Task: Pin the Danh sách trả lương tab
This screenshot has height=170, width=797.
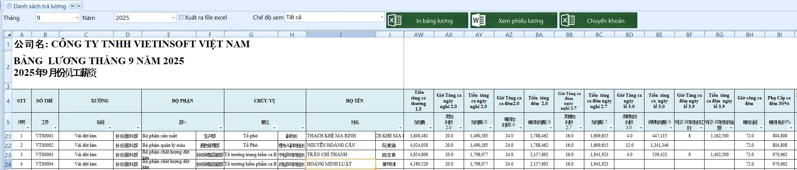Action: click(x=73, y=6)
